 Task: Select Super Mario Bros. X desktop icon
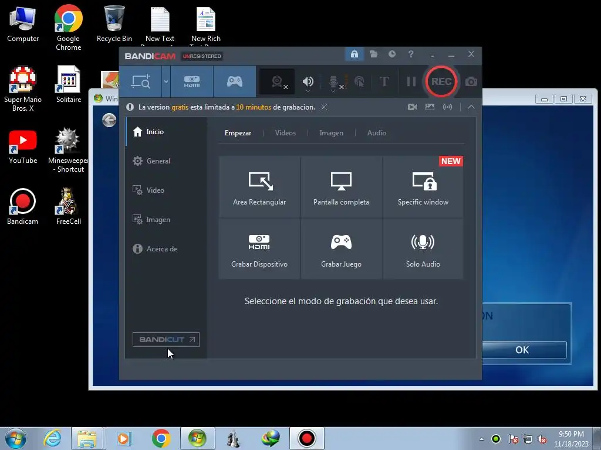[x=23, y=89]
